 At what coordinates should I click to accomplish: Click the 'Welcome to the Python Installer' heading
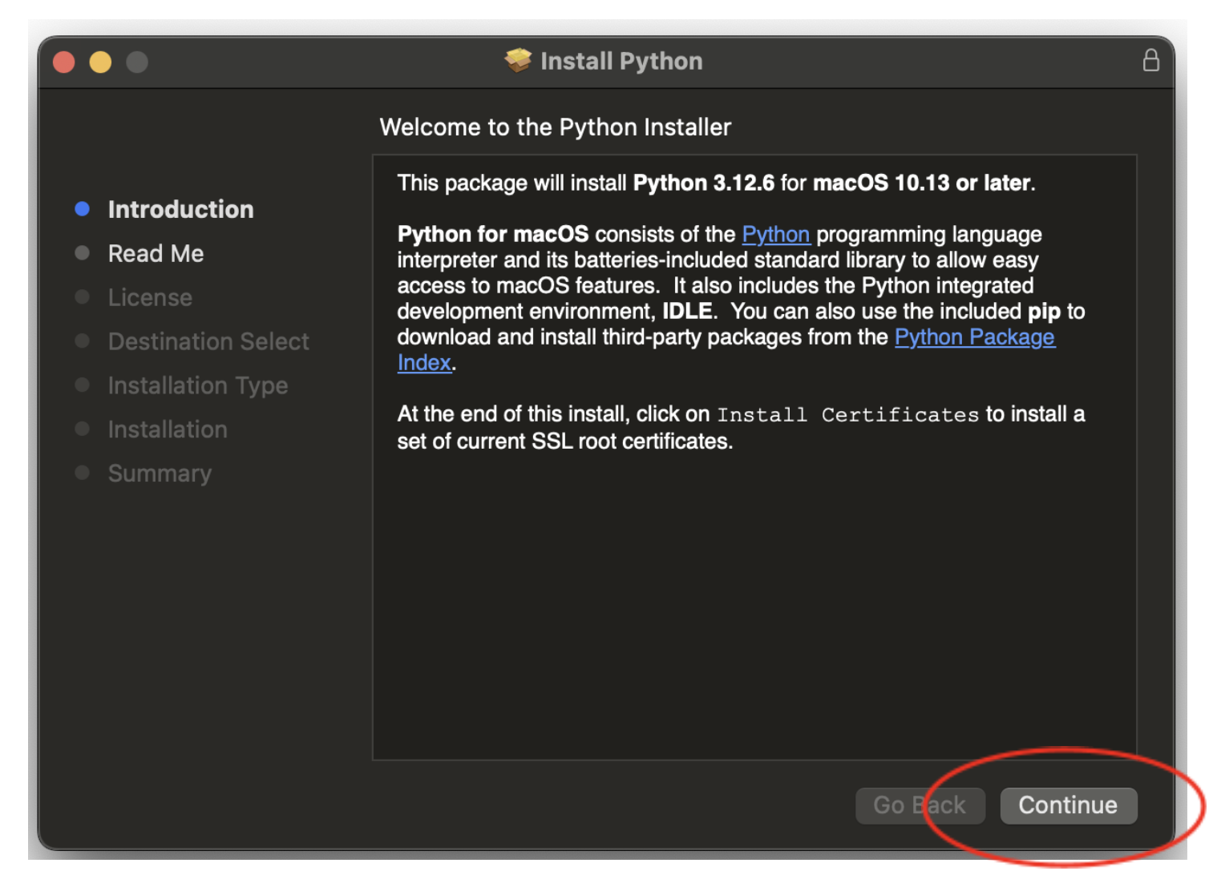pyautogui.click(x=555, y=127)
